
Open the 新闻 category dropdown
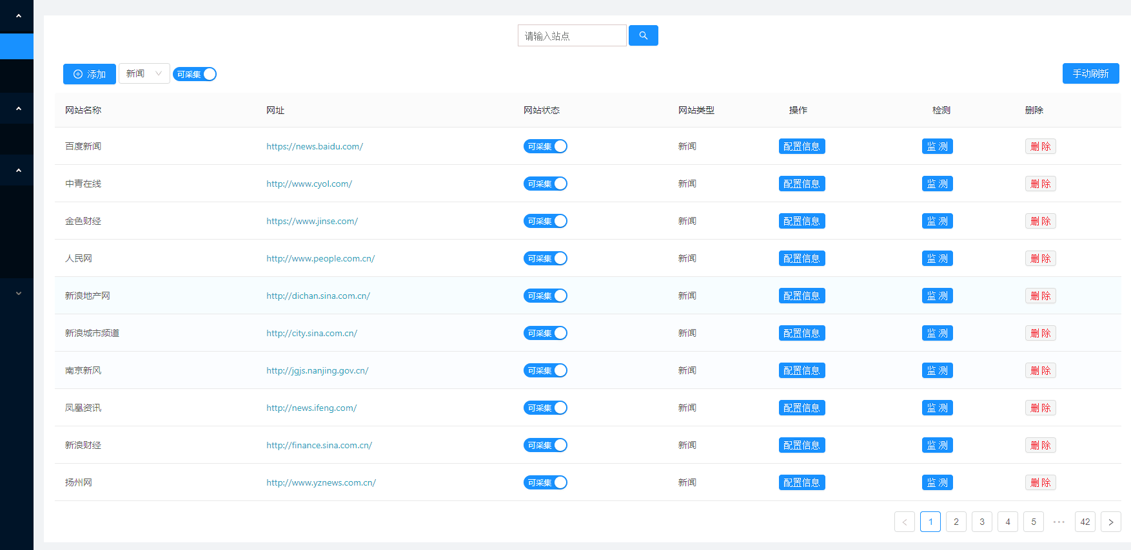pyautogui.click(x=144, y=73)
